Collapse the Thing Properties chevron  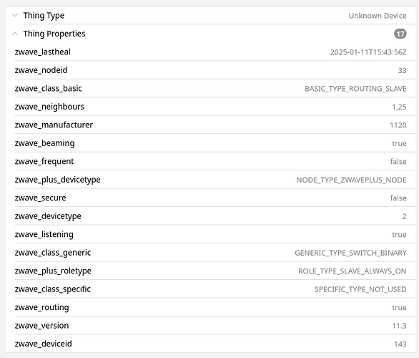pos(15,34)
